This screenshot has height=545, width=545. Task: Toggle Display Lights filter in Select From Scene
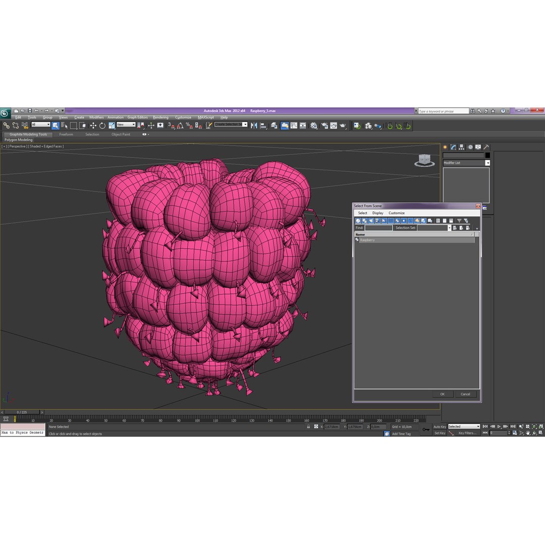coord(371,221)
